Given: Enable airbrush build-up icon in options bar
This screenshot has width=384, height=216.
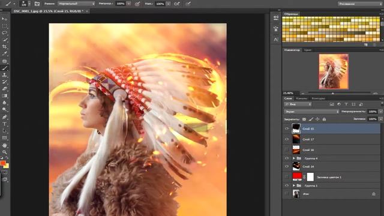Looking at the screenshot, I should [x=177, y=4].
